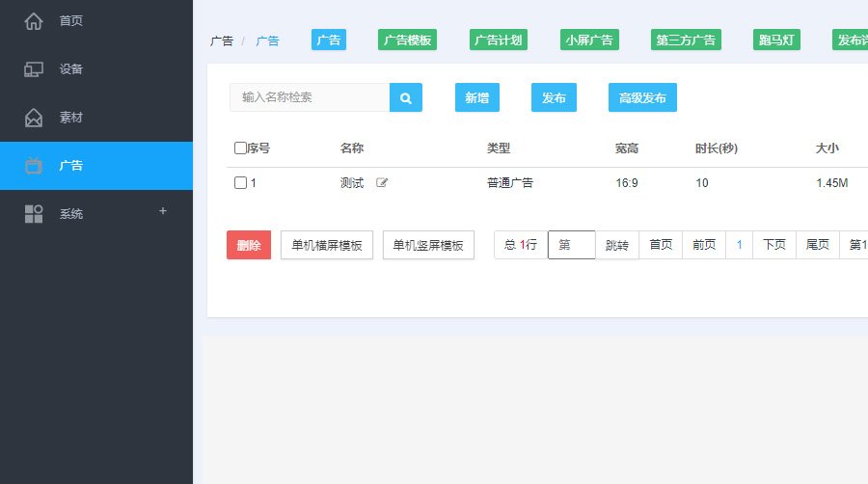Go to the 小屏广告 tab
This screenshot has width=868, height=484.
click(x=589, y=40)
